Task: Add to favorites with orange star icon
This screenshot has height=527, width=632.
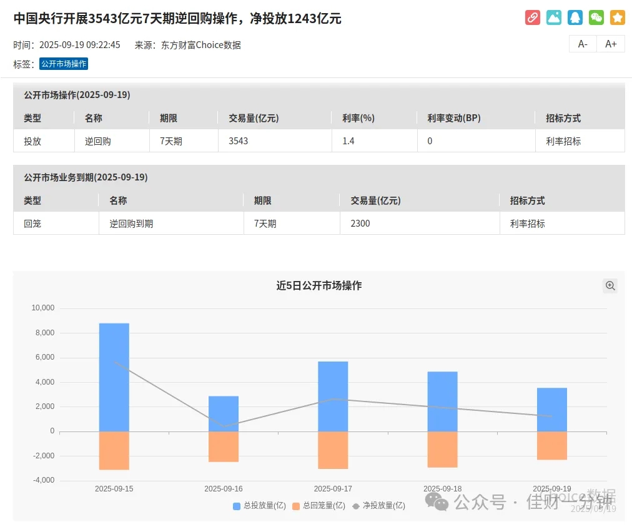Action: (x=618, y=17)
